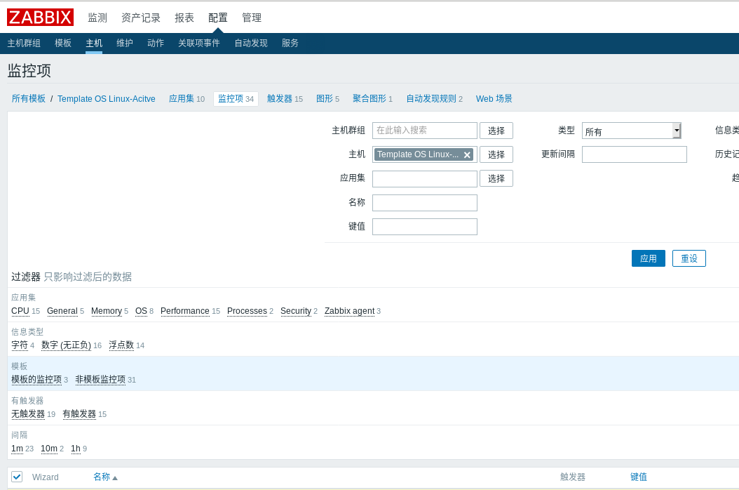This screenshot has height=490, width=739.
Task: Click 选择 button for 主机
Action: tap(496, 154)
